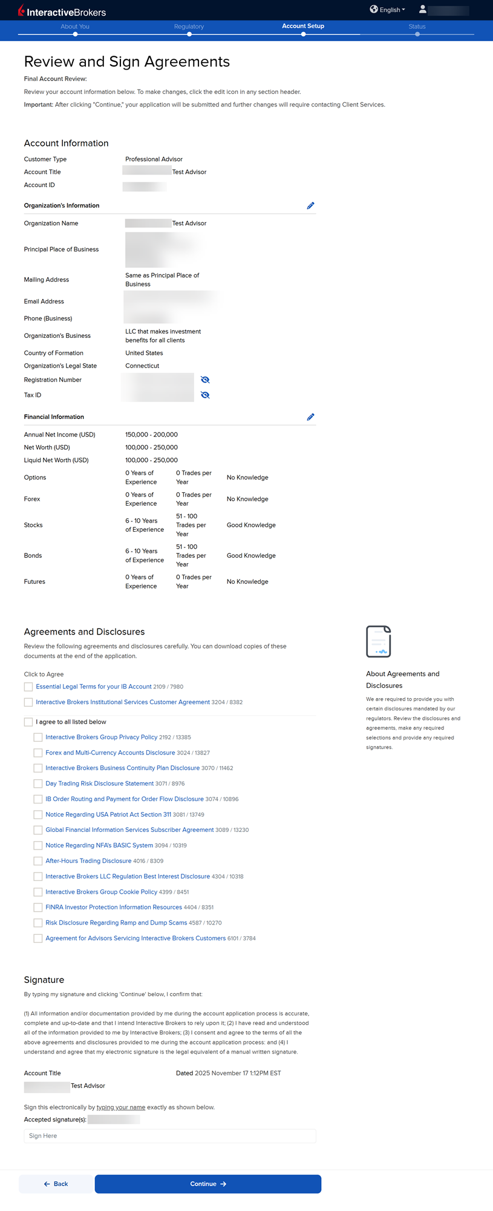This screenshot has width=493, height=1211.
Task: Click the agreements document icon
Action: pos(378,641)
